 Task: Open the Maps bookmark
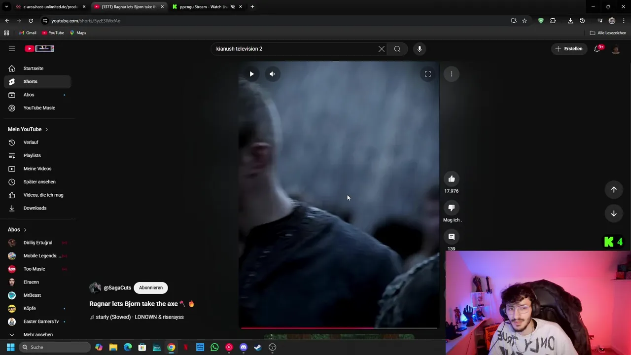pyautogui.click(x=78, y=33)
